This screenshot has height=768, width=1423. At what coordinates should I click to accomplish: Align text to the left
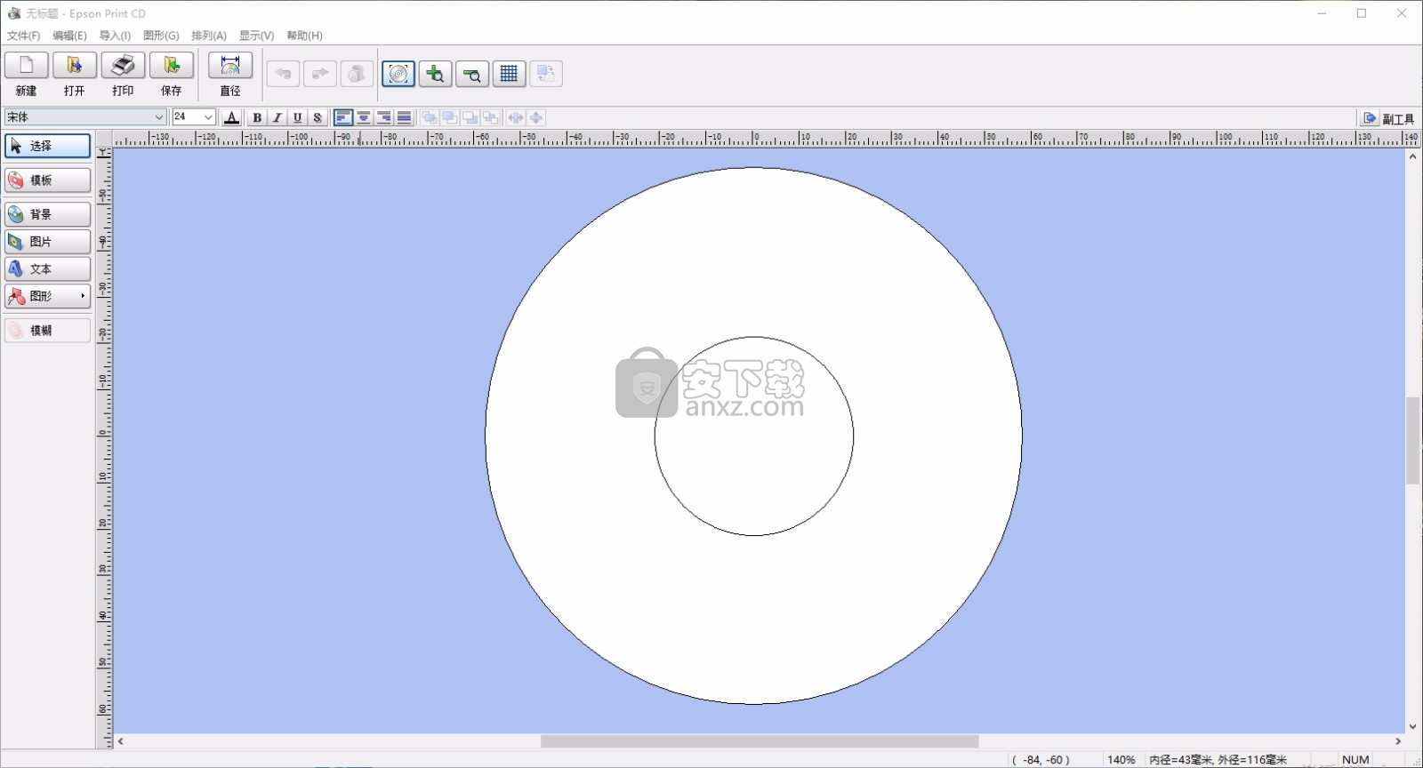(x=343, y=117)
